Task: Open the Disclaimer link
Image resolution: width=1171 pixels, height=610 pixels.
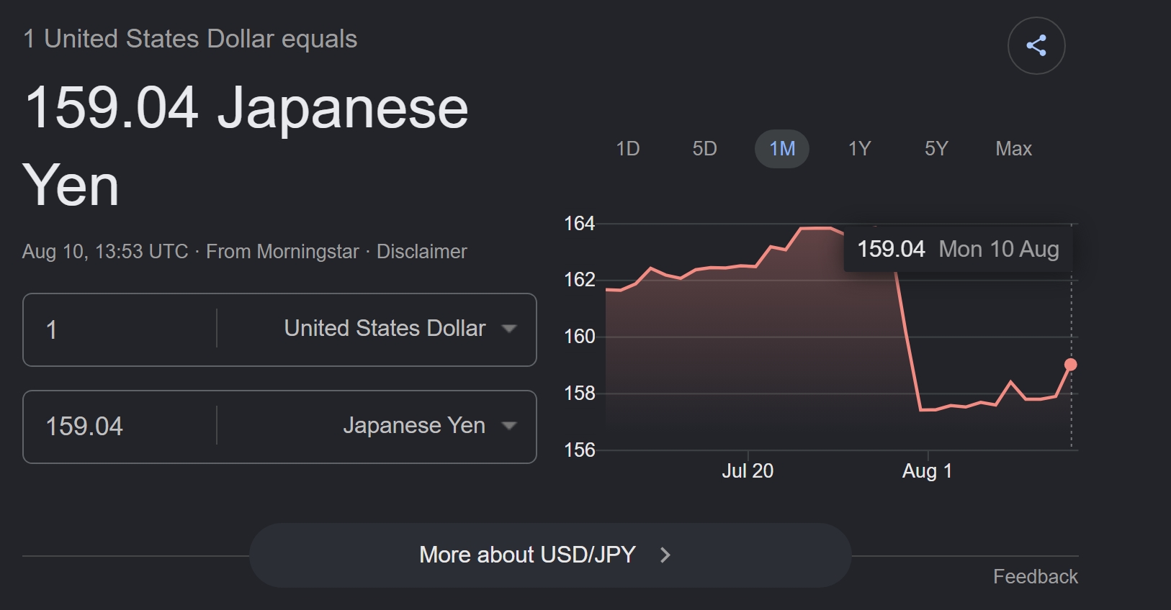Action: (x=421, y=252)
